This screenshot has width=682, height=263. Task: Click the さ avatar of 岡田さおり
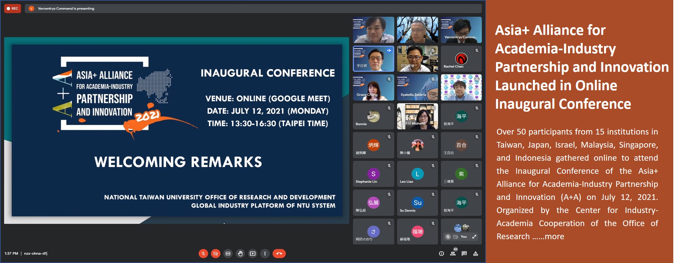pos(373,231)
